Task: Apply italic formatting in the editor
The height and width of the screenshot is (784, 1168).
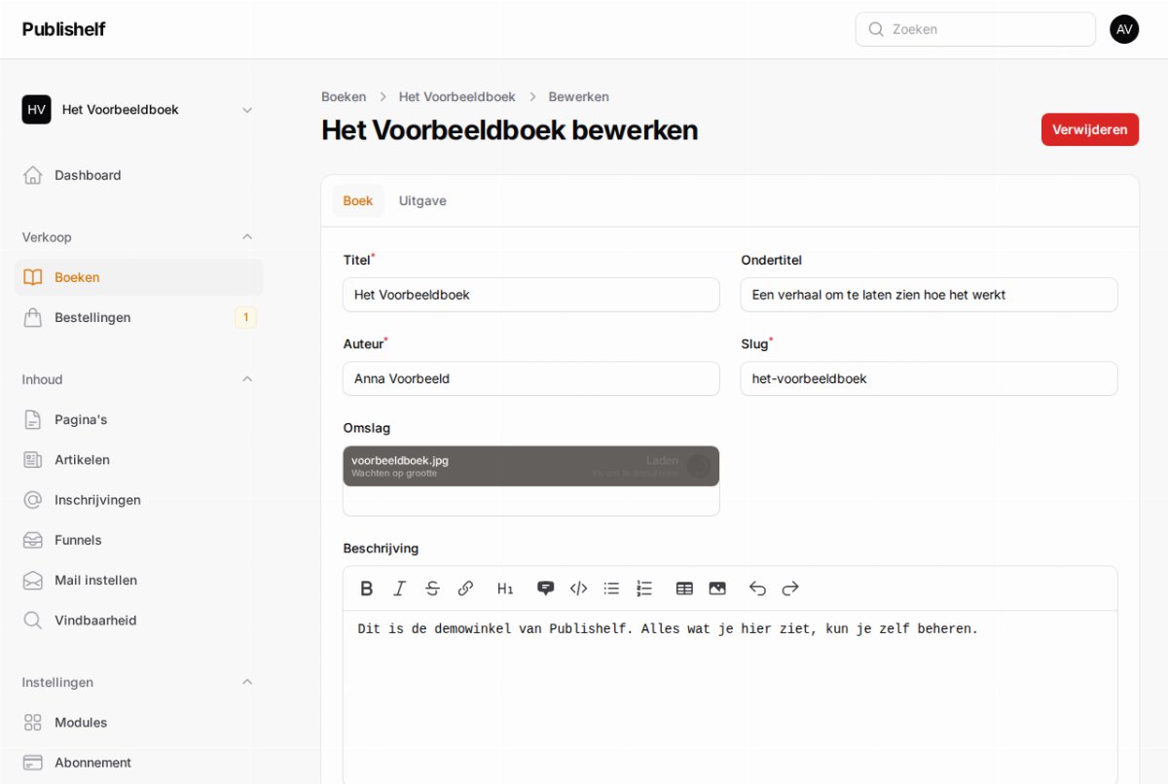Action: pos(400,588)
